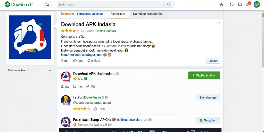Open the blue Pendanslotlan link

point(81,55)
